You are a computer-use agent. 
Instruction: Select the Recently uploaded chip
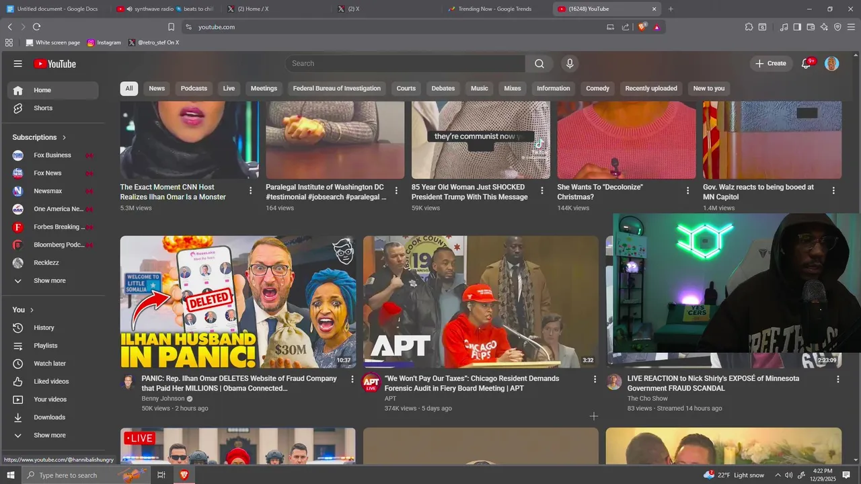click(x=651, y=89)
